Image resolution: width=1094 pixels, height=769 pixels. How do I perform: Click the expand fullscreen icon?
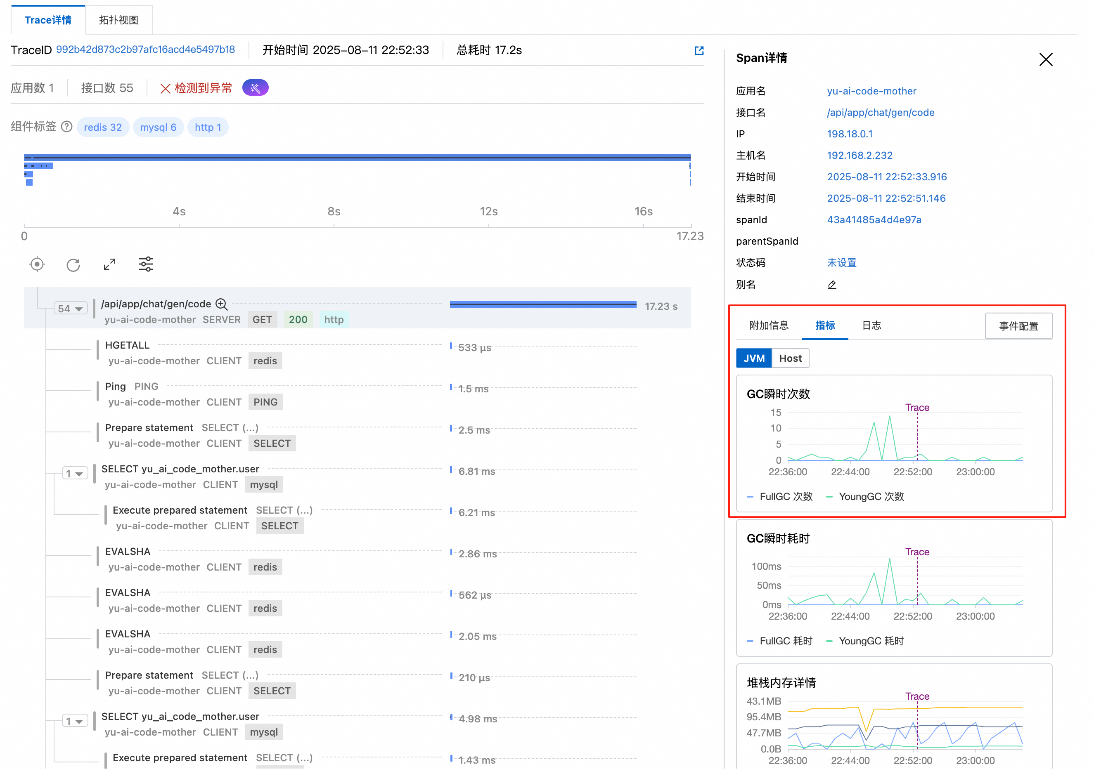coord(109,264)
